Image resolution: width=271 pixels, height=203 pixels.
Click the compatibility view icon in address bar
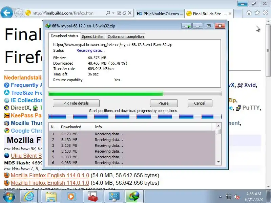tap(119, 13)
